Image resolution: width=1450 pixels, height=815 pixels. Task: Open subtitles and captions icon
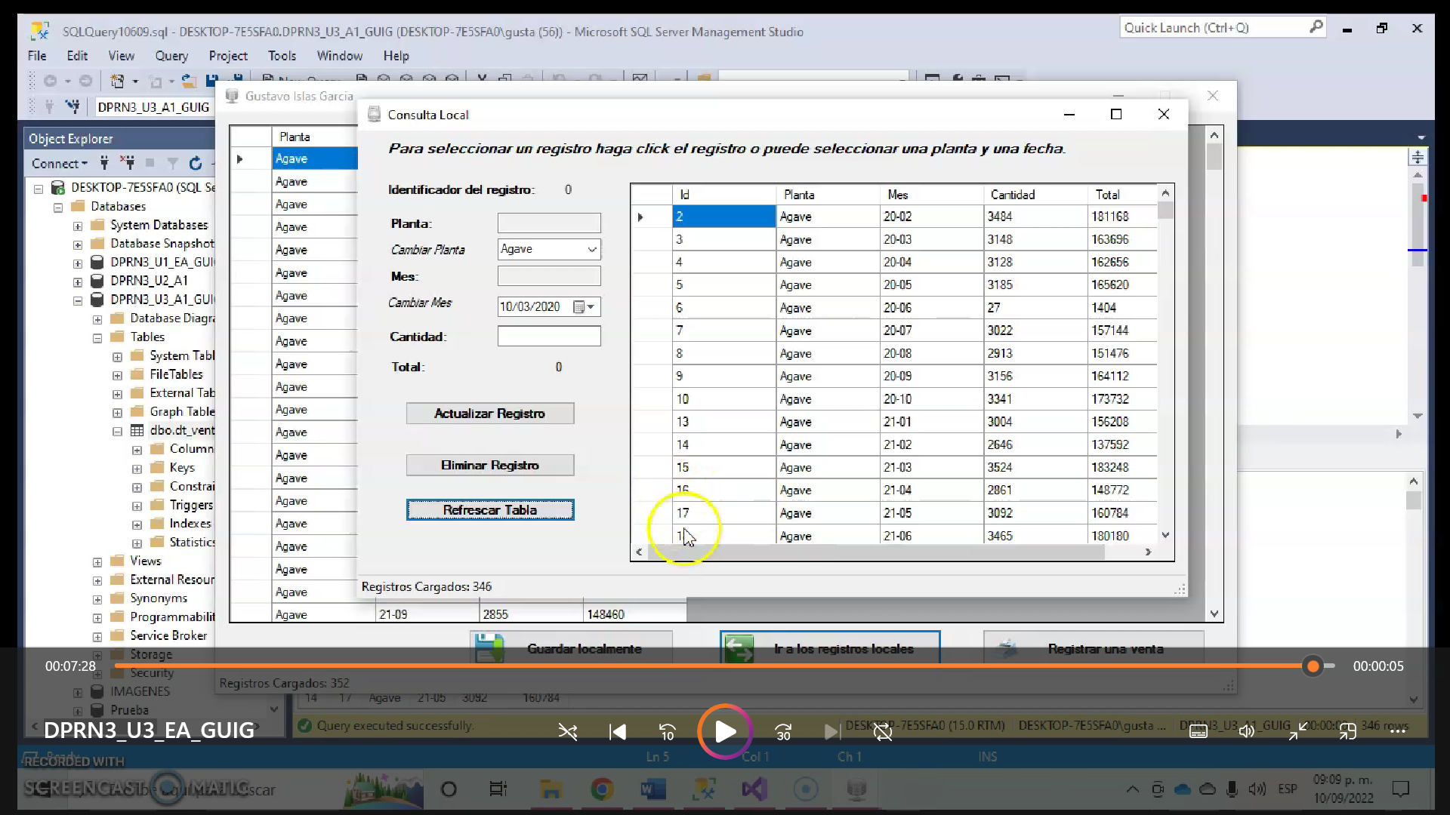1199,730
